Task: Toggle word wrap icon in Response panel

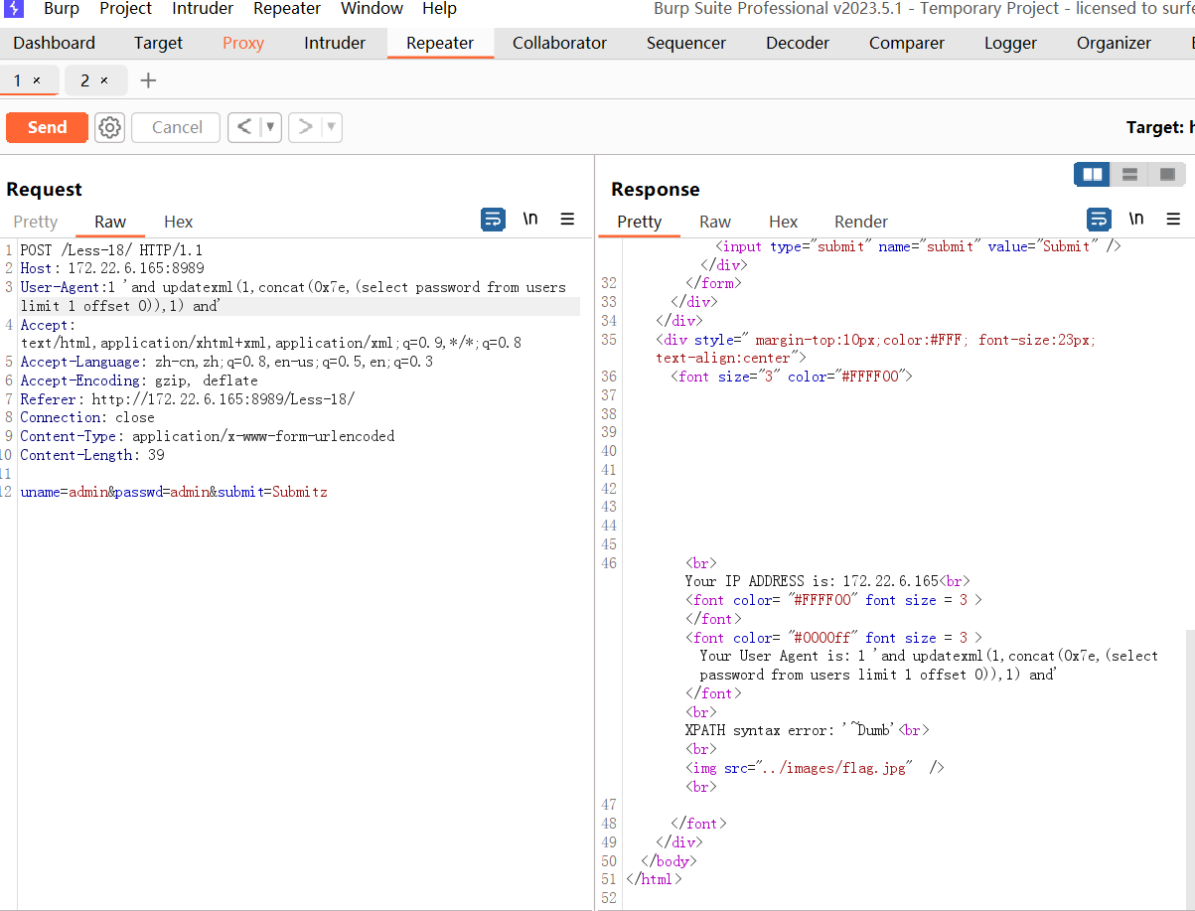Action: coord(1099,220)
